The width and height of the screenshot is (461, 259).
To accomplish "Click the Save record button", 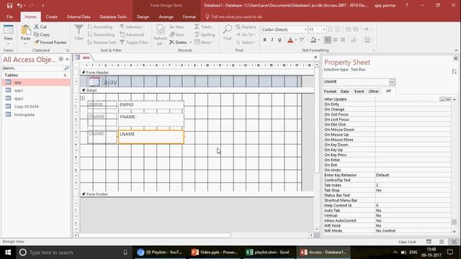I will 176,35.
